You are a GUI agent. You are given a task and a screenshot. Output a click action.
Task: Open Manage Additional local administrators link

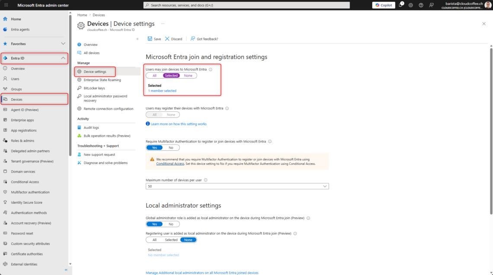coord(202,273)
